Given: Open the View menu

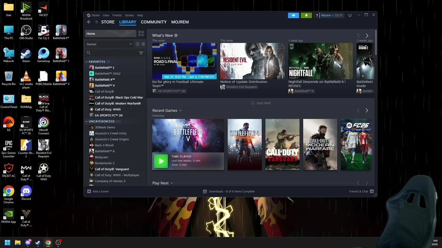Looking at the screenshot, I should point(106,15).
